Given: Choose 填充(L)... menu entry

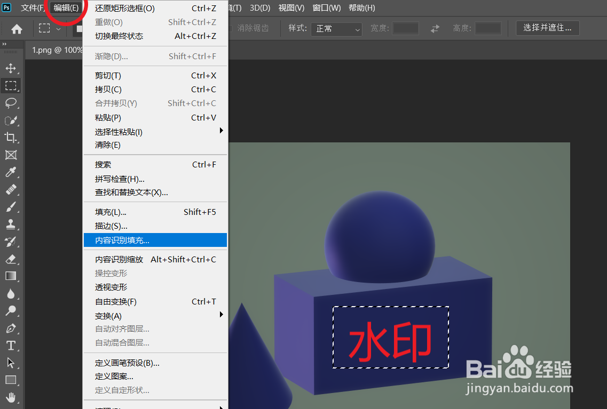Looking at the screenshot, I should (x=155, y=212).
